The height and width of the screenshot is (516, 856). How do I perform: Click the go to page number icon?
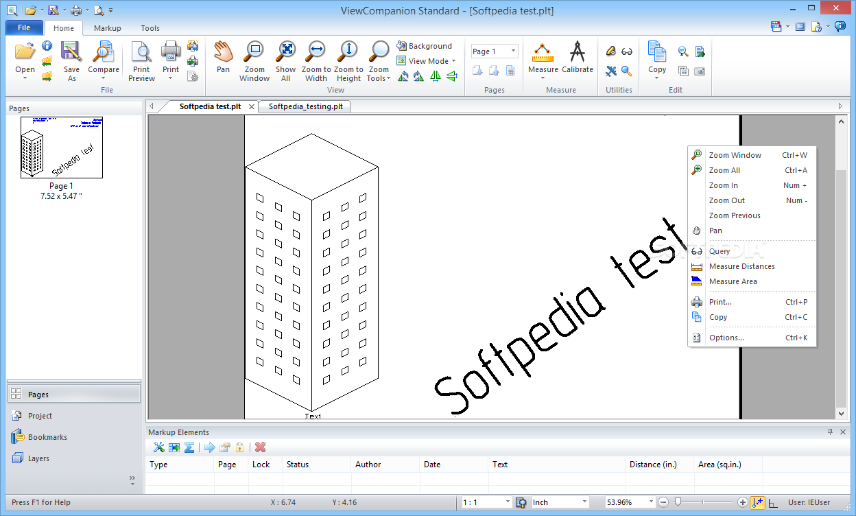(510, 70)
